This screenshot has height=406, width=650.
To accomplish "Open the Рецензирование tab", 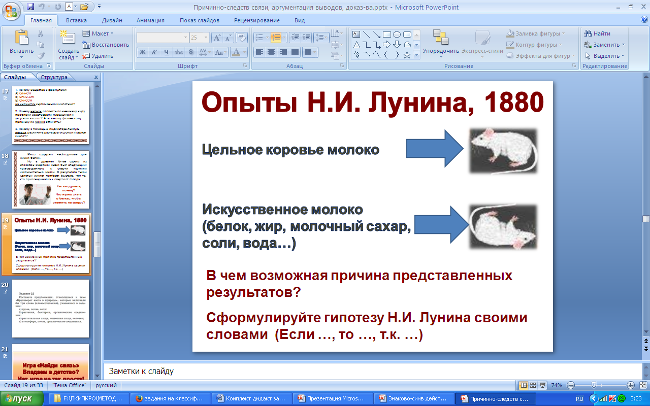I will coord(257,20).
